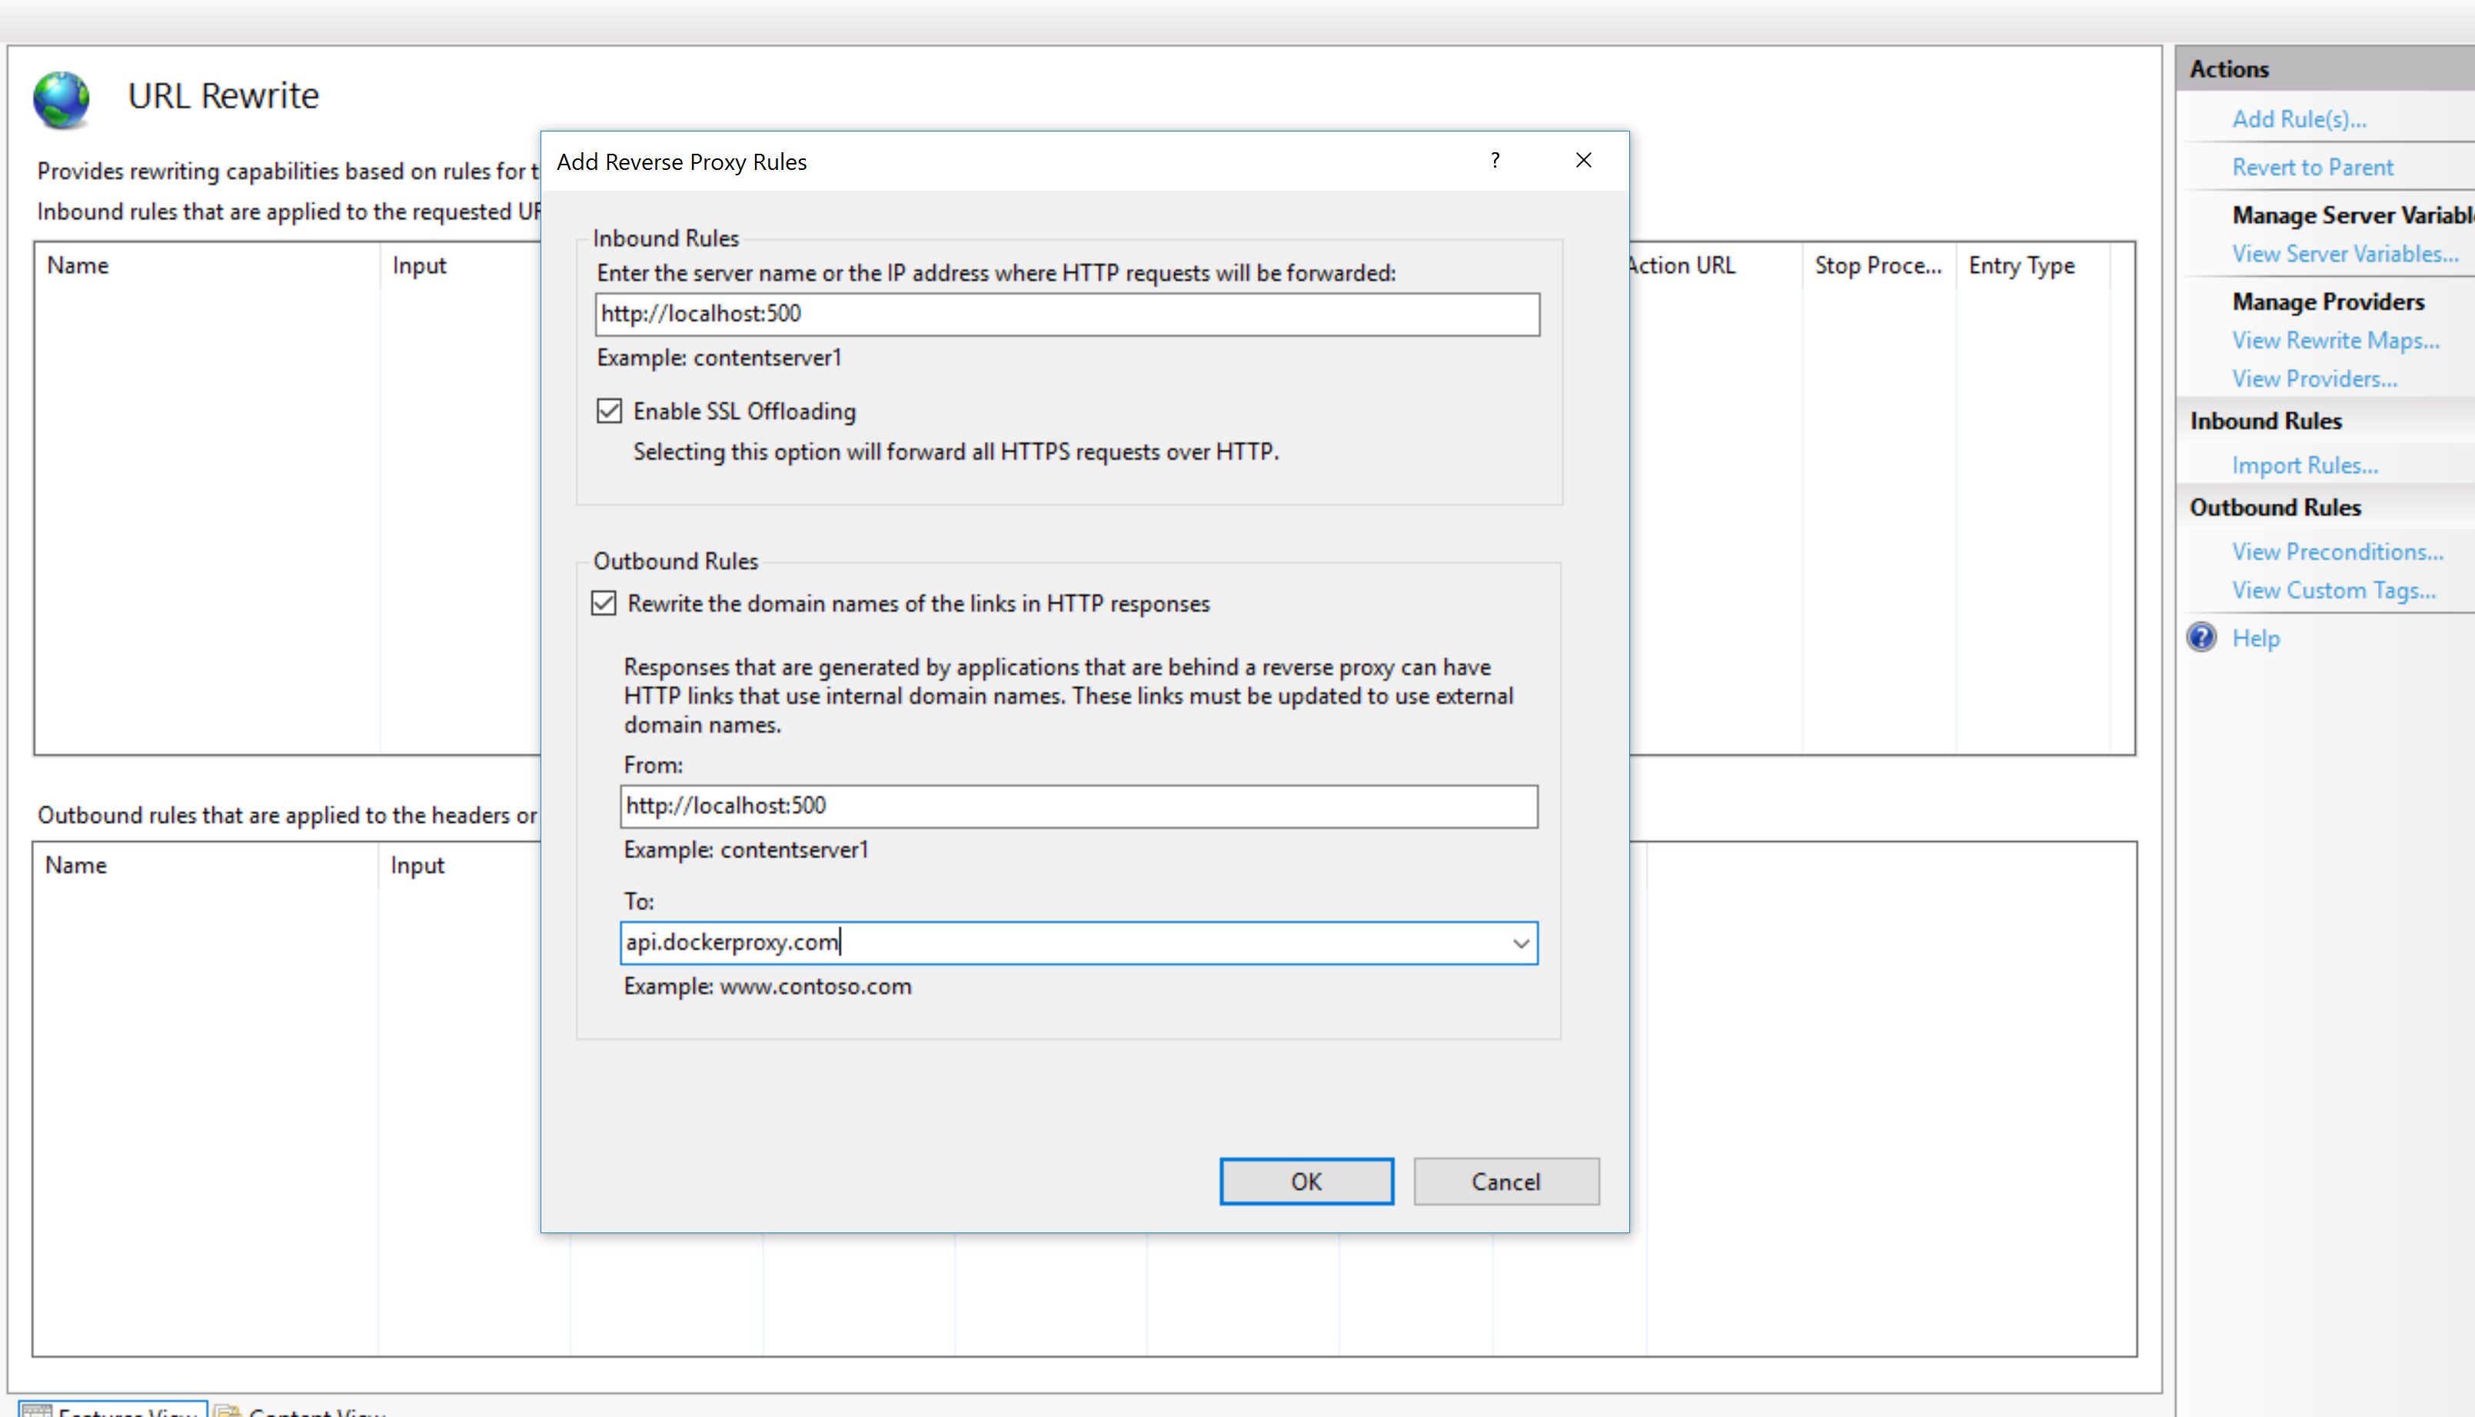Click View Preconditions in Outbound Rules
Image resolution: width=2475 pixels, height=1417 pixels.
(2337, 549)
